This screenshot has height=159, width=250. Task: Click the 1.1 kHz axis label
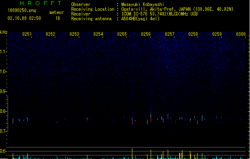(x=3, y=52)
